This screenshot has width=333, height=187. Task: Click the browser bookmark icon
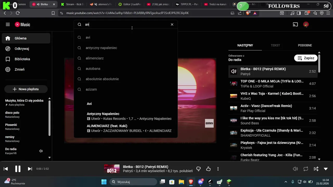point(53,13)
